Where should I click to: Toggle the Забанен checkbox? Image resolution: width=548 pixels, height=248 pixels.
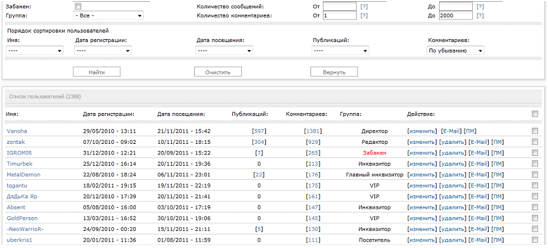[78, 6]
